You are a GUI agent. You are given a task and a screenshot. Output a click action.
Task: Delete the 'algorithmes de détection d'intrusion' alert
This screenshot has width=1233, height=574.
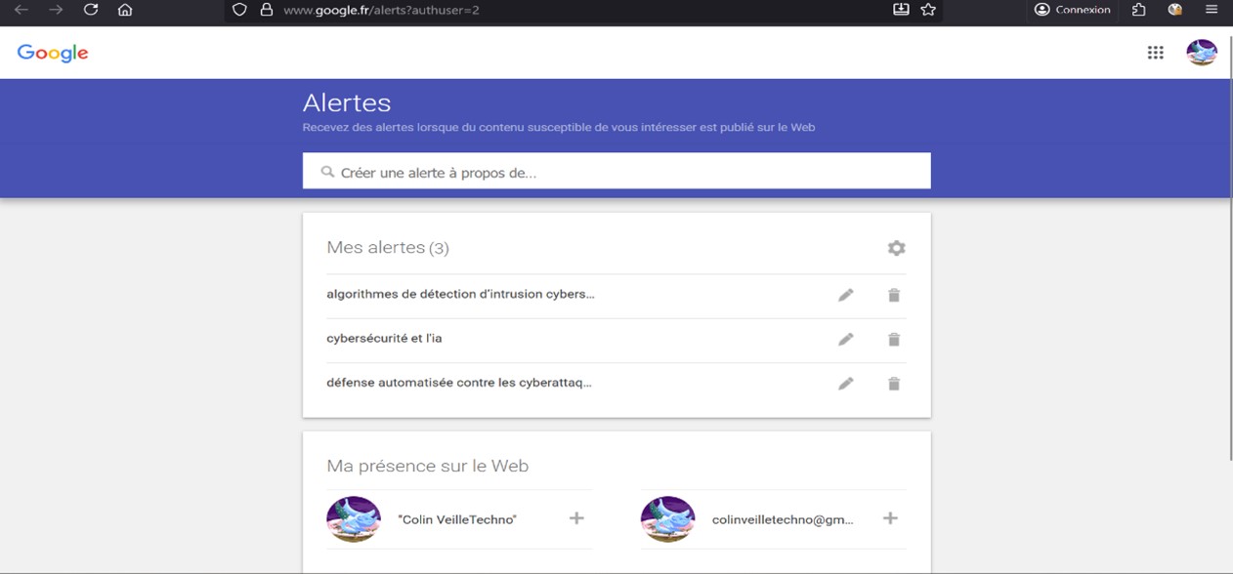[893, 295]
